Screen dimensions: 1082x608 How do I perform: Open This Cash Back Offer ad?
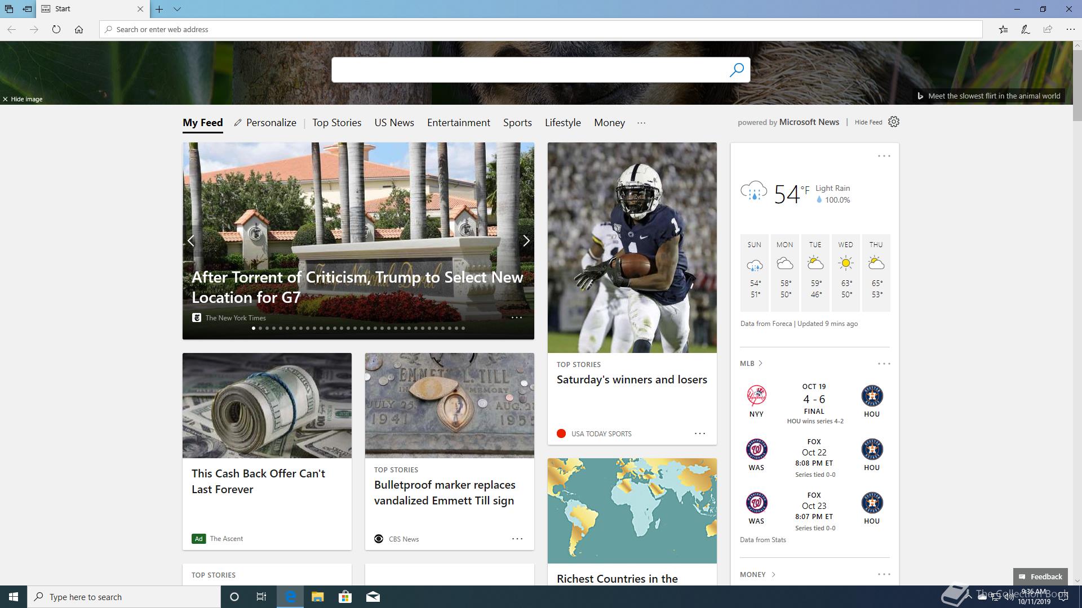click(x=258, y=481)
